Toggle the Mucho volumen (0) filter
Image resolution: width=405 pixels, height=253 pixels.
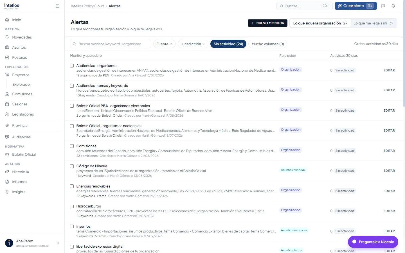click(x=268, y=44)
